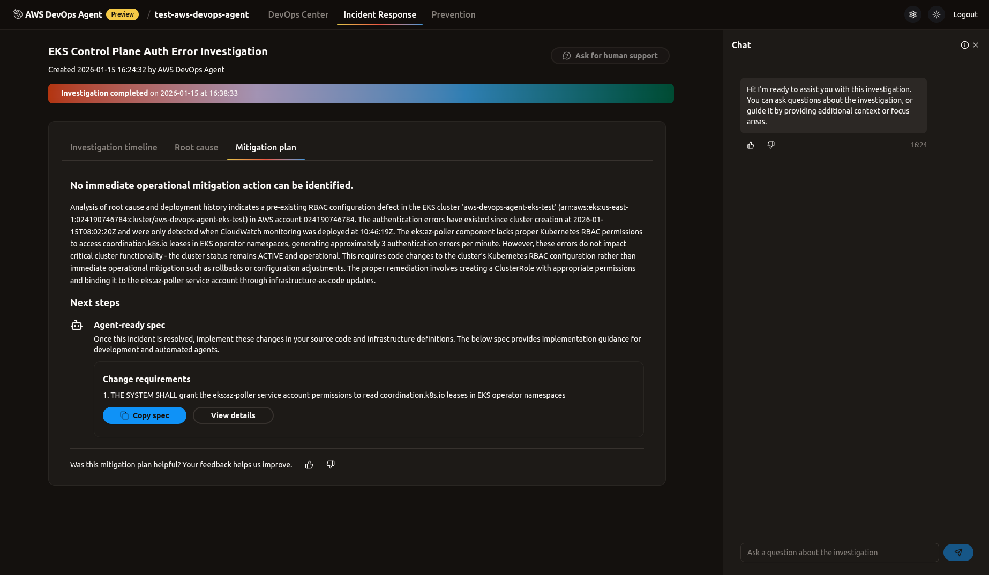Send the chat message with paper-plane icon
This screenshot has height=575, width=989.
(958, 553)
